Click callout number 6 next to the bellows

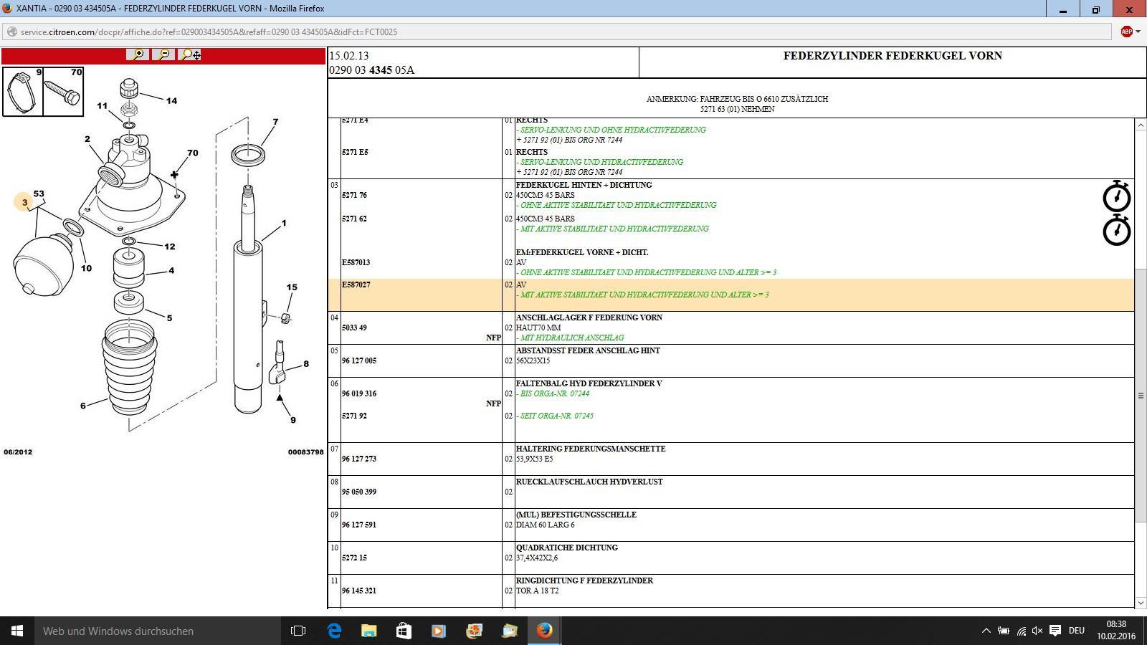(83, 406)
